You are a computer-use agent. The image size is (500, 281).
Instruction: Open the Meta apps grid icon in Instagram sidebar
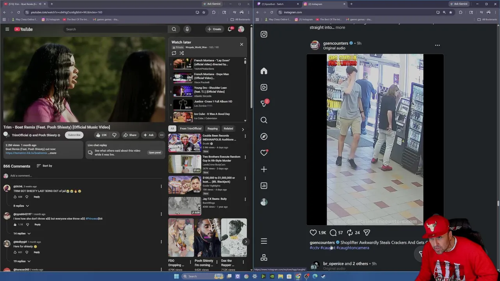tap(264, 258)
